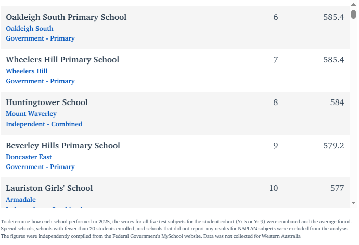Click Government - Primary under Oakleigh South
The height and width of the screenshot is (245, 359).
(x=40, y=38)
